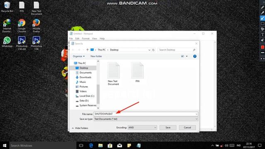
Task: Click the volume icon in system tray
Action: pos(226,145)
